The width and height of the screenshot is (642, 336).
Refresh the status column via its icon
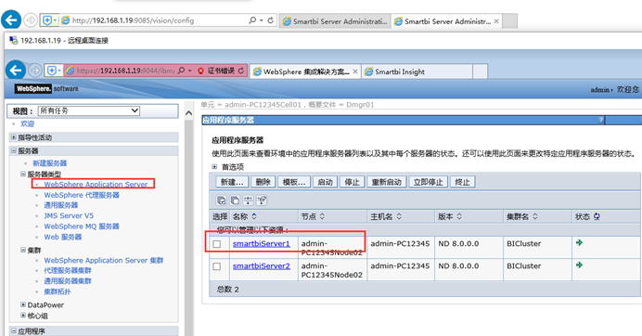[x=597, y=216]
